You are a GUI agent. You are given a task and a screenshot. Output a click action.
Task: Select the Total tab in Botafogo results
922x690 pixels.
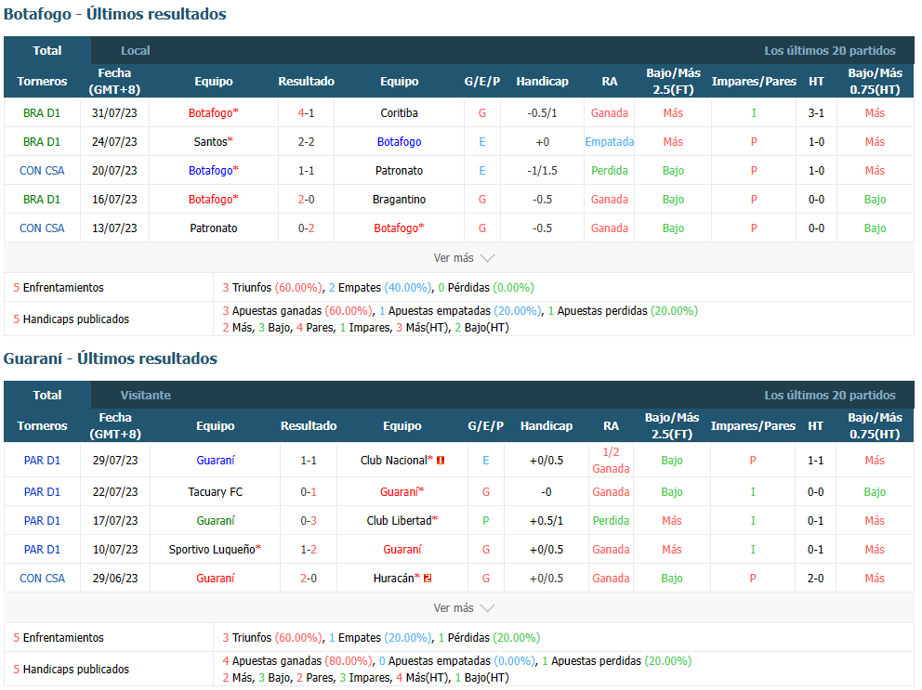(x=47, y=50)
